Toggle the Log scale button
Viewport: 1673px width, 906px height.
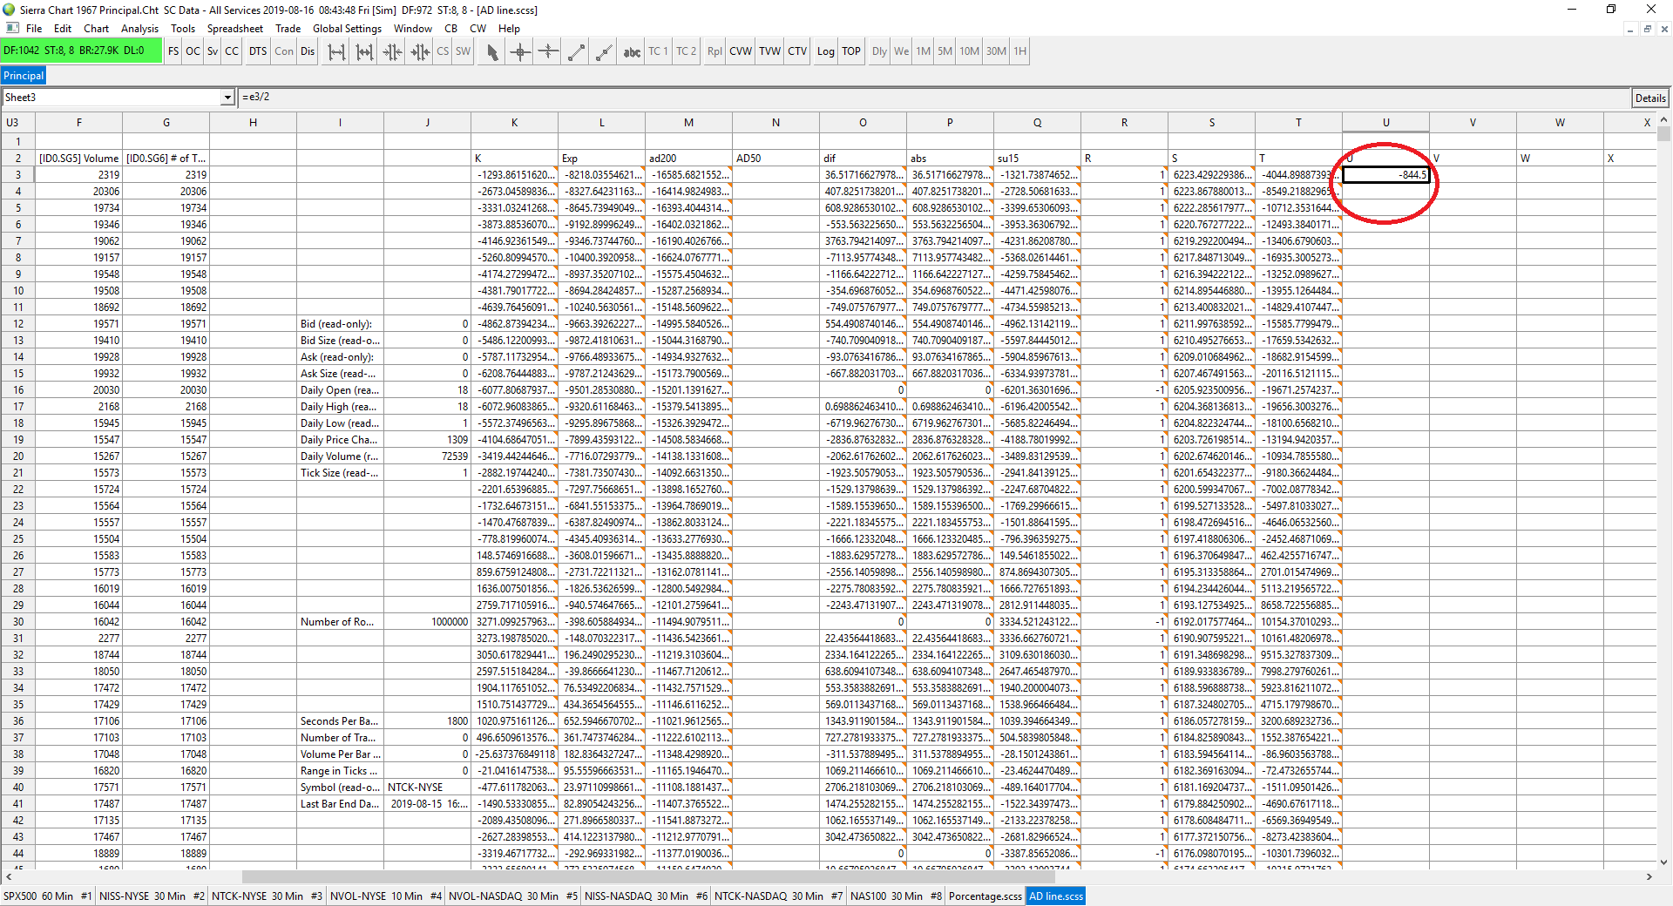coord(826,51)
